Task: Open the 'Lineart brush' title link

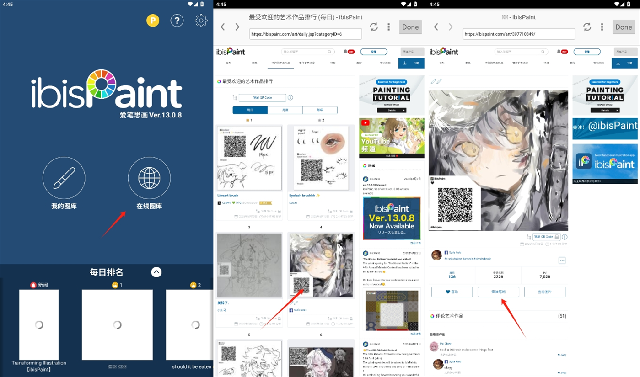Action: coord(228,195)
